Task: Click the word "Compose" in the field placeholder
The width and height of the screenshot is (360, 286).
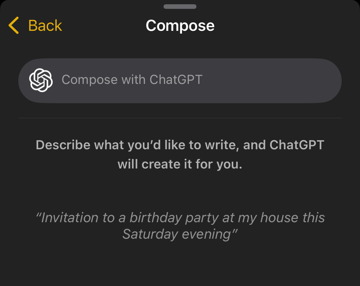Action: click(89, 80)
